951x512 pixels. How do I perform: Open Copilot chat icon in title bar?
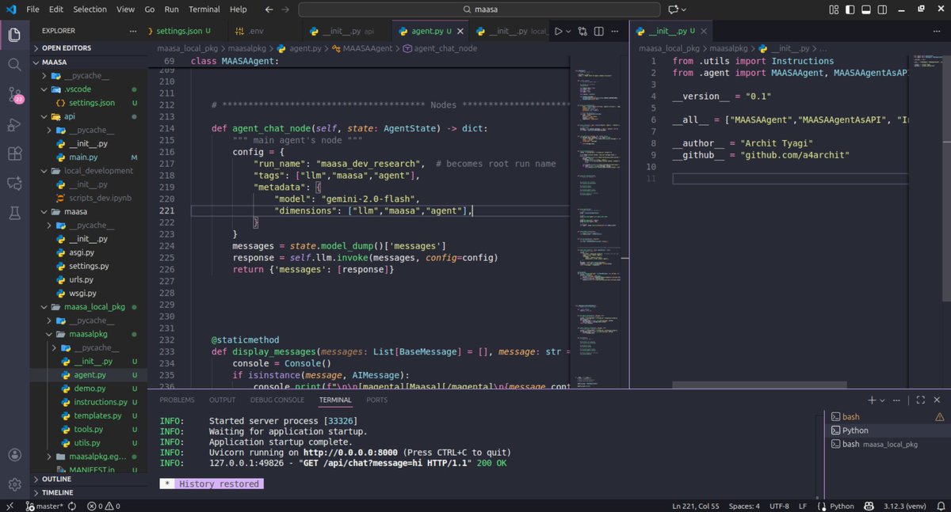[x=674, y=9]
